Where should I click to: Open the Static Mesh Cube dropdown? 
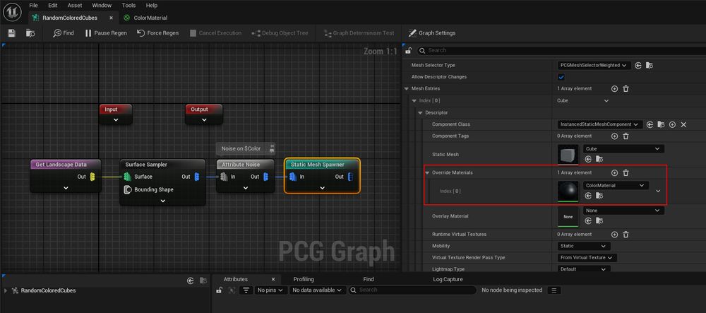tap(623, 148)
